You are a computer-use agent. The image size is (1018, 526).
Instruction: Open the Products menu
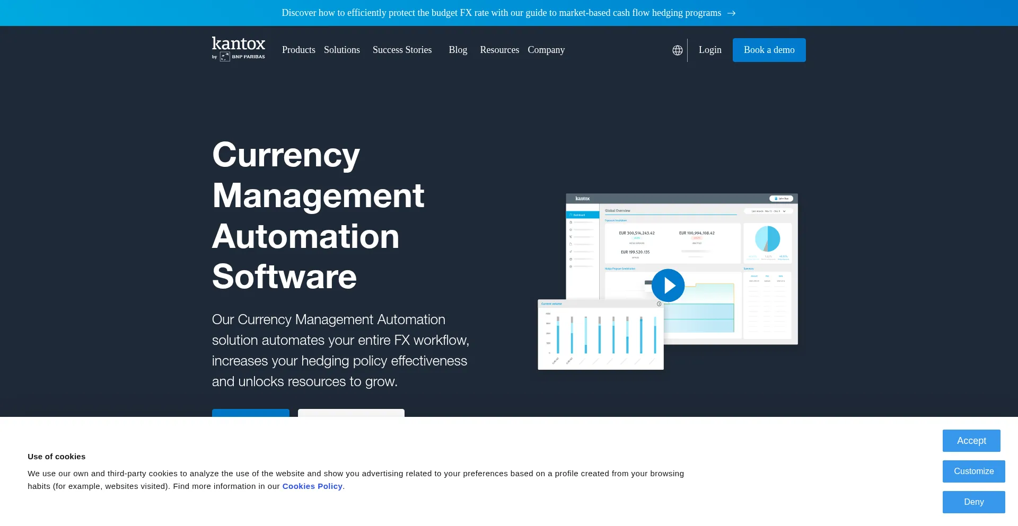[x=299, y=50]
